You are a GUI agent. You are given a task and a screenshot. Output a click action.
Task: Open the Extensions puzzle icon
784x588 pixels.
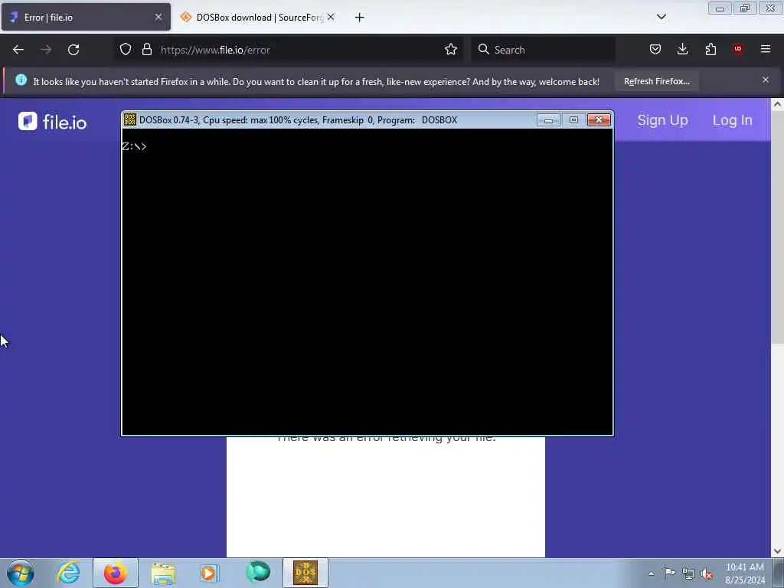click(x=710, y=49)
